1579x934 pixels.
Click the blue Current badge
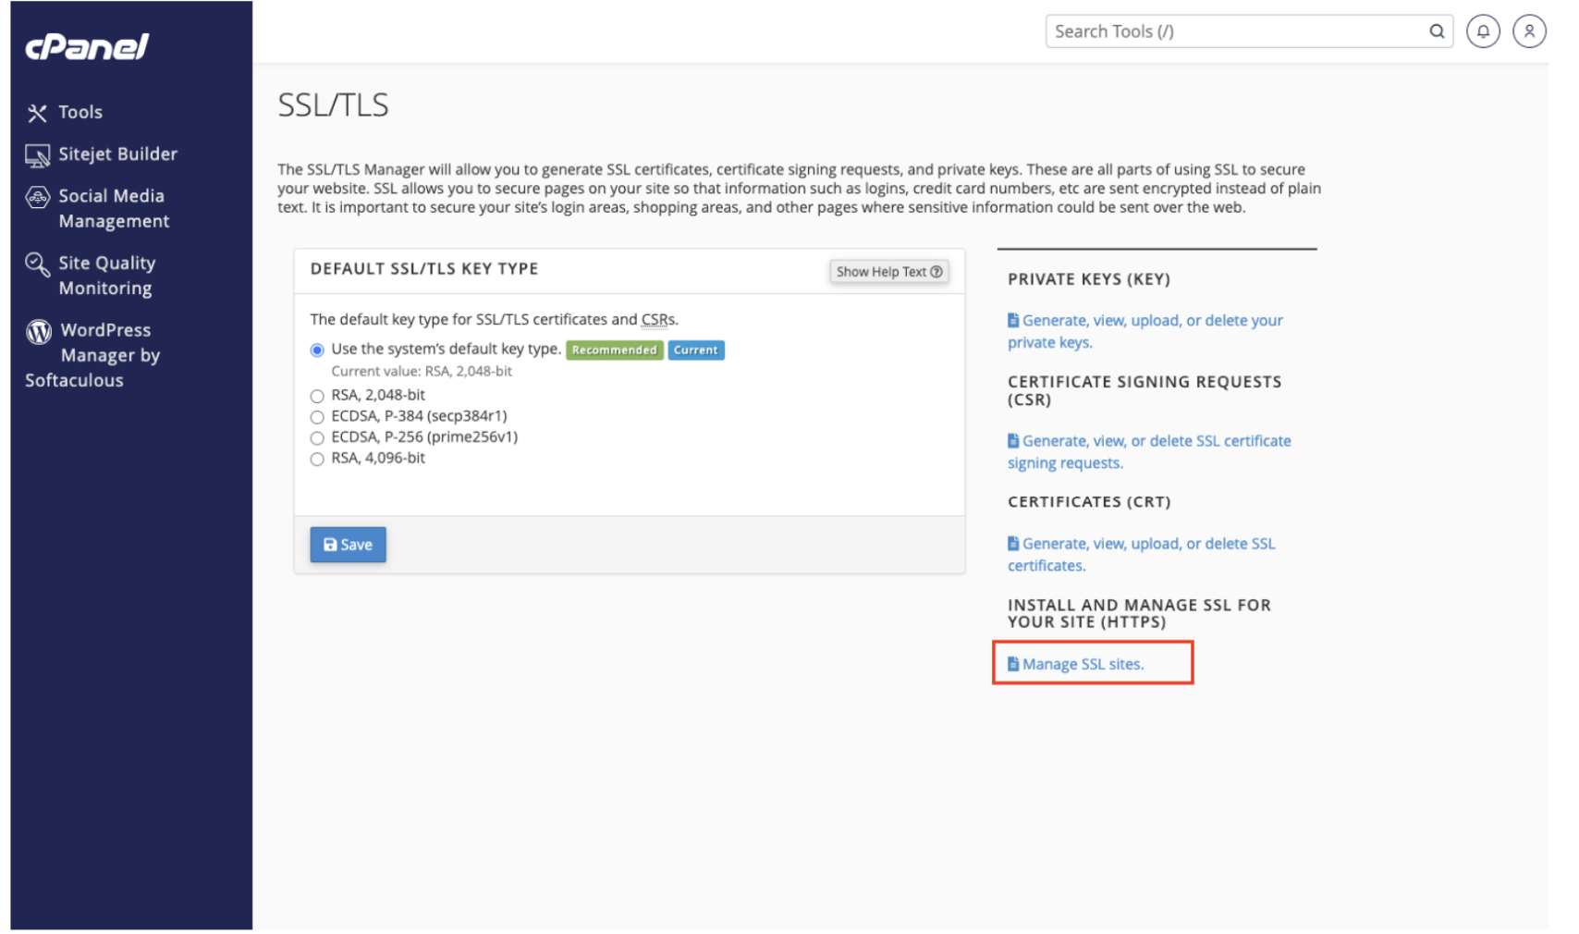[696, 350]
